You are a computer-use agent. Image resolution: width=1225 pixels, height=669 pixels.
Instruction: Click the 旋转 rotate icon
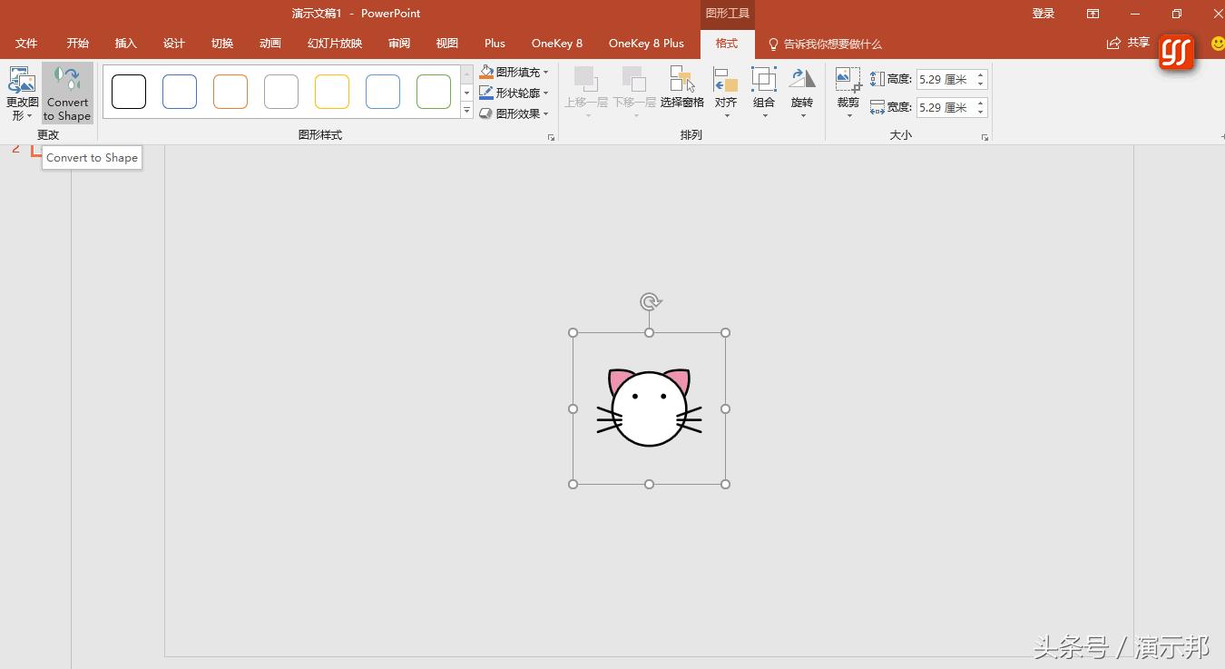[x=802, y=80]
